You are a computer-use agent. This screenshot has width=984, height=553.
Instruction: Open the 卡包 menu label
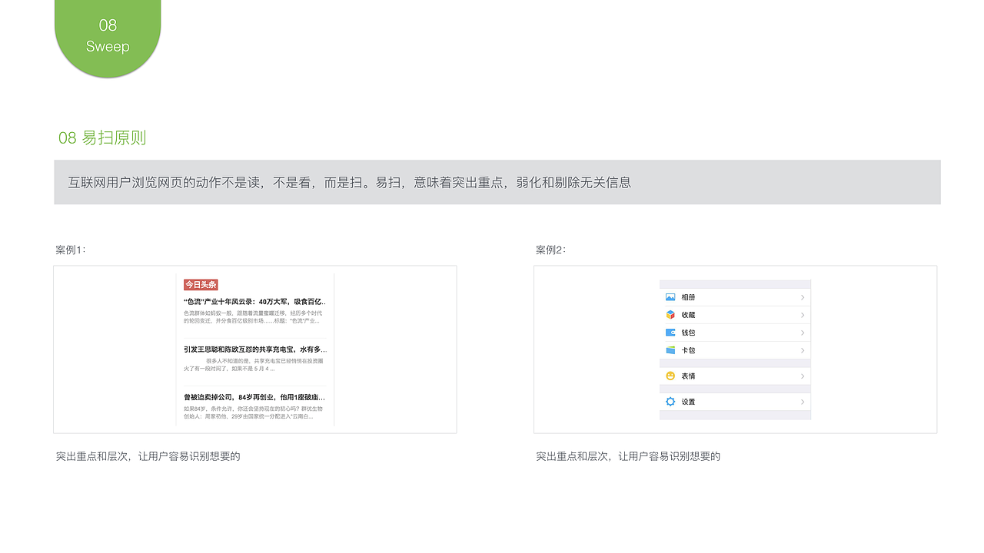click(x=688, y=350)
